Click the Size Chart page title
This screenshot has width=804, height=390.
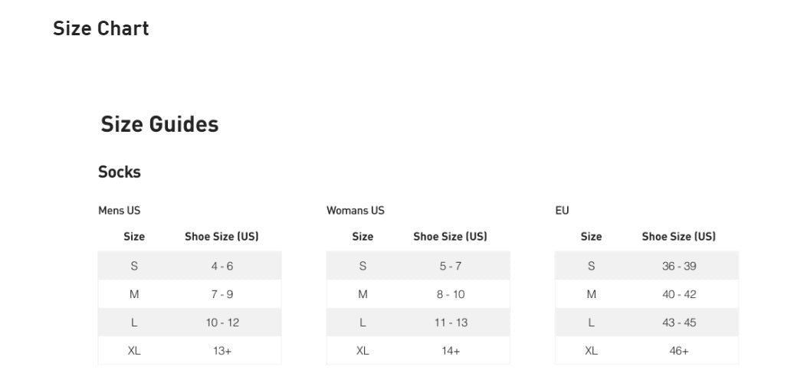click(100, 29)
